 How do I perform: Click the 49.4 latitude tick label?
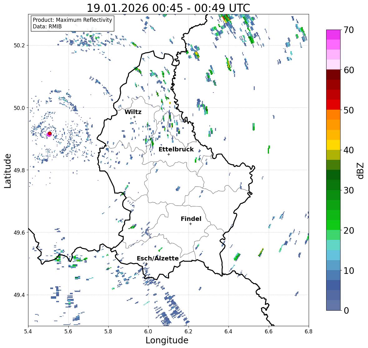click(19, 295)
